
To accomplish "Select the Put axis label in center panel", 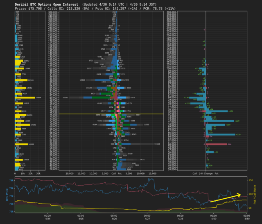I will point(120,173).
